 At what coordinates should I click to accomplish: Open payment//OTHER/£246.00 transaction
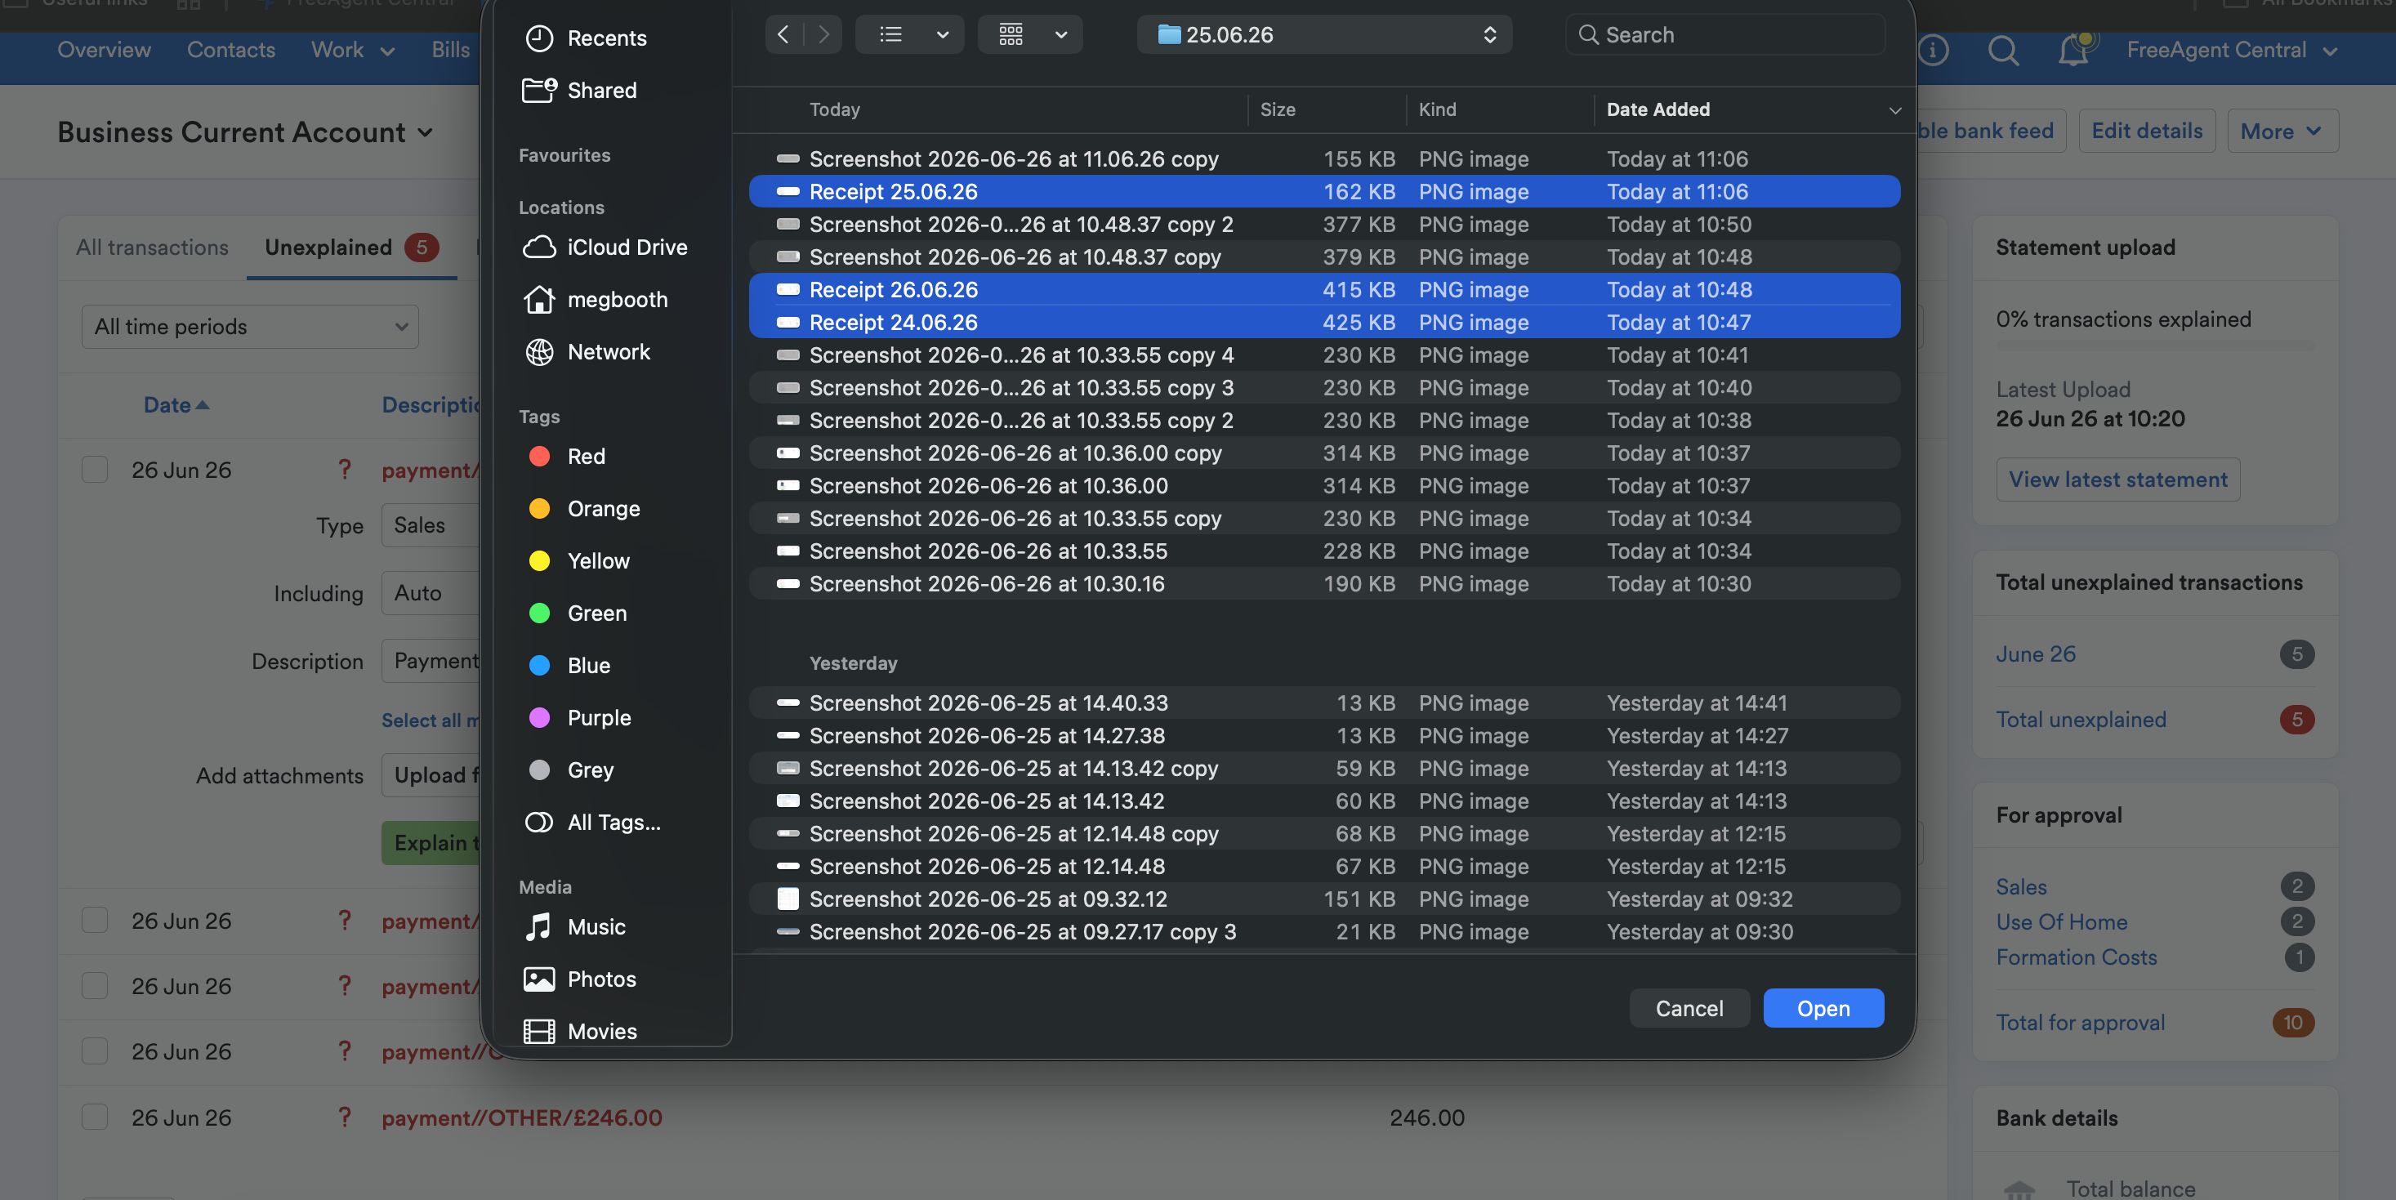pyautogui.click(x=522, y=1117)
